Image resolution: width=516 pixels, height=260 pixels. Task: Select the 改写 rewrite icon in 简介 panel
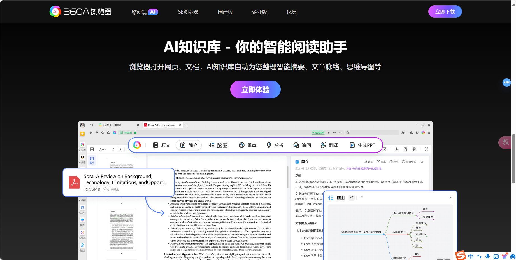tap(366, 162)
